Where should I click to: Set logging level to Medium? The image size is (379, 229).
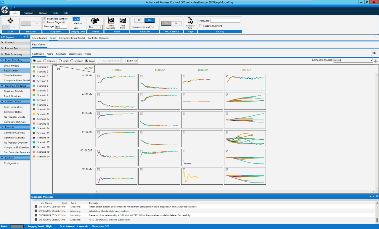[78, 23]
